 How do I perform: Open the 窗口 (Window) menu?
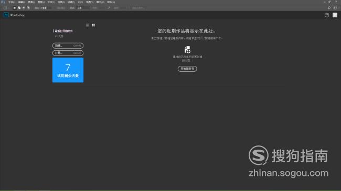[x=100, y=2]
